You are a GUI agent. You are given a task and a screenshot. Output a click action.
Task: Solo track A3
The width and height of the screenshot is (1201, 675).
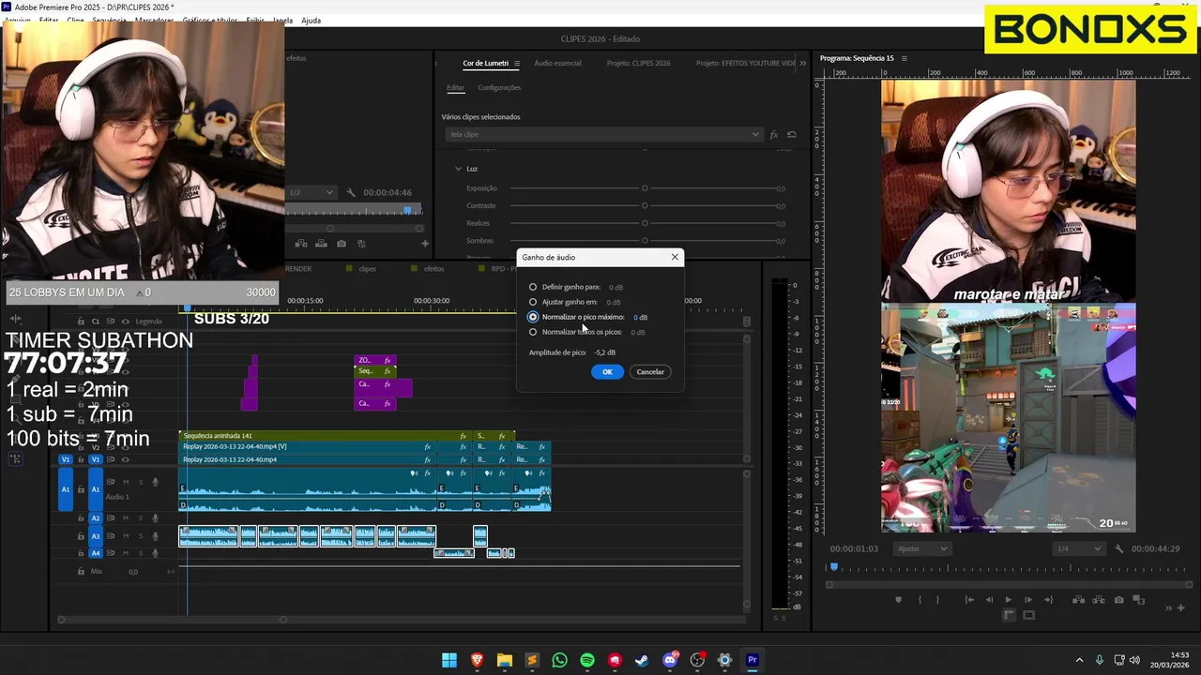(x=141, y=536)
